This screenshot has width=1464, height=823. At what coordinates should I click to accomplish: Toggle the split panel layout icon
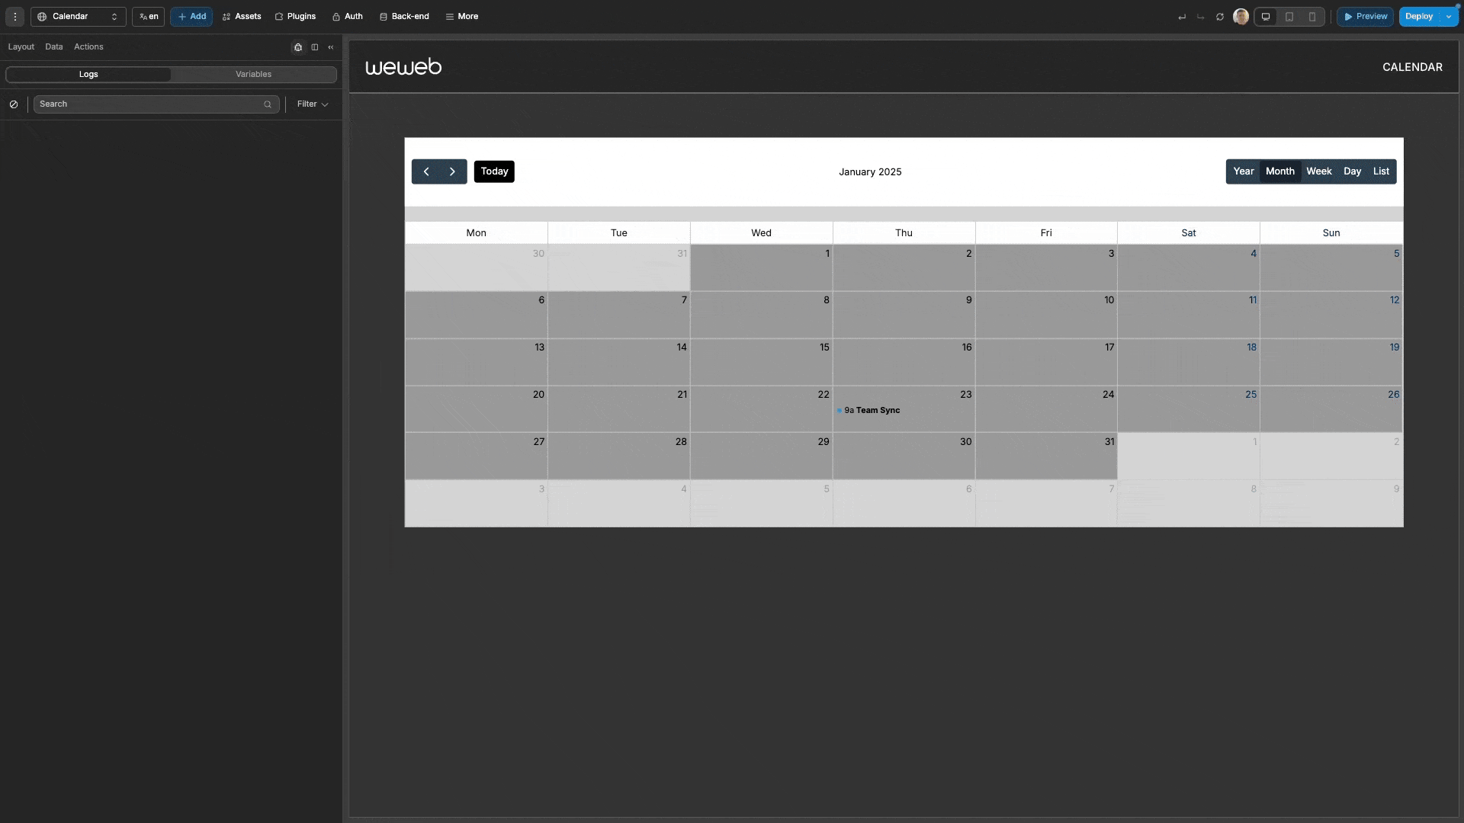tap(315, 47)
